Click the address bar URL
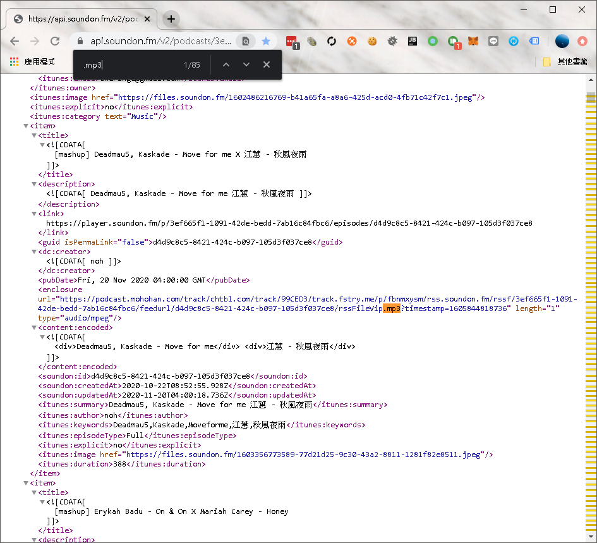 (x=160, y=41)
